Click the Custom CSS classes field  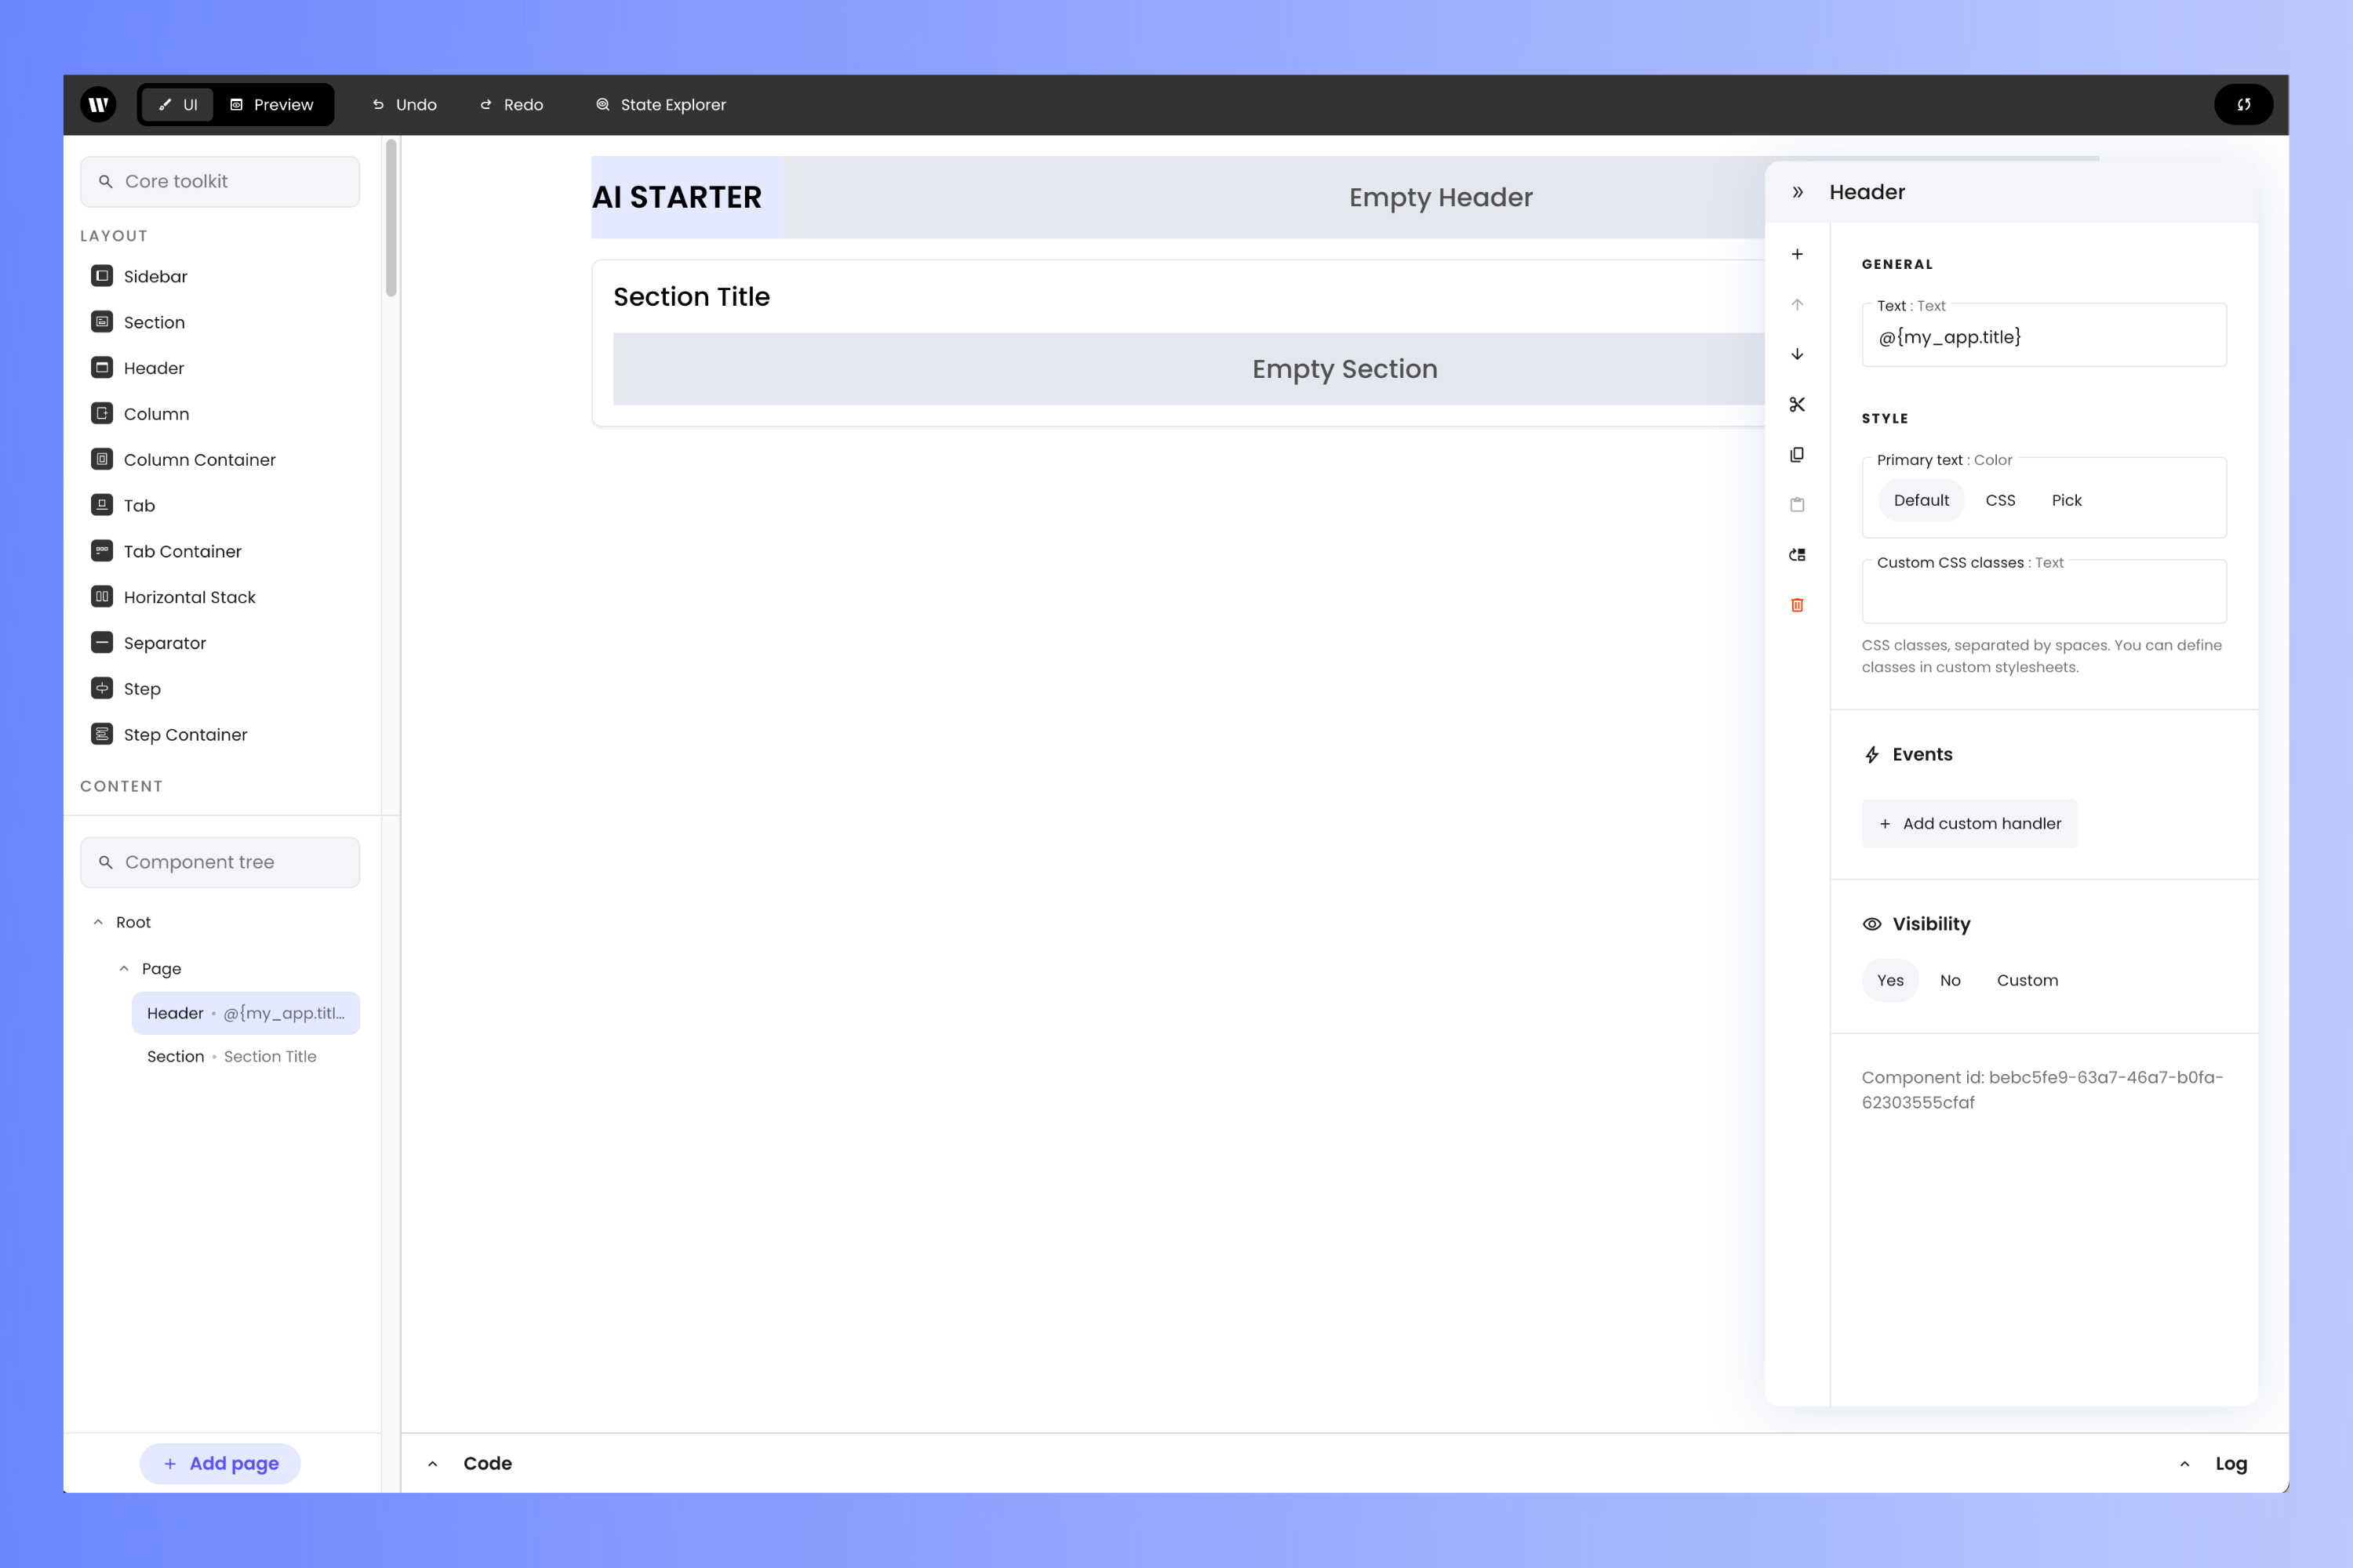(x=2044, y=593)
